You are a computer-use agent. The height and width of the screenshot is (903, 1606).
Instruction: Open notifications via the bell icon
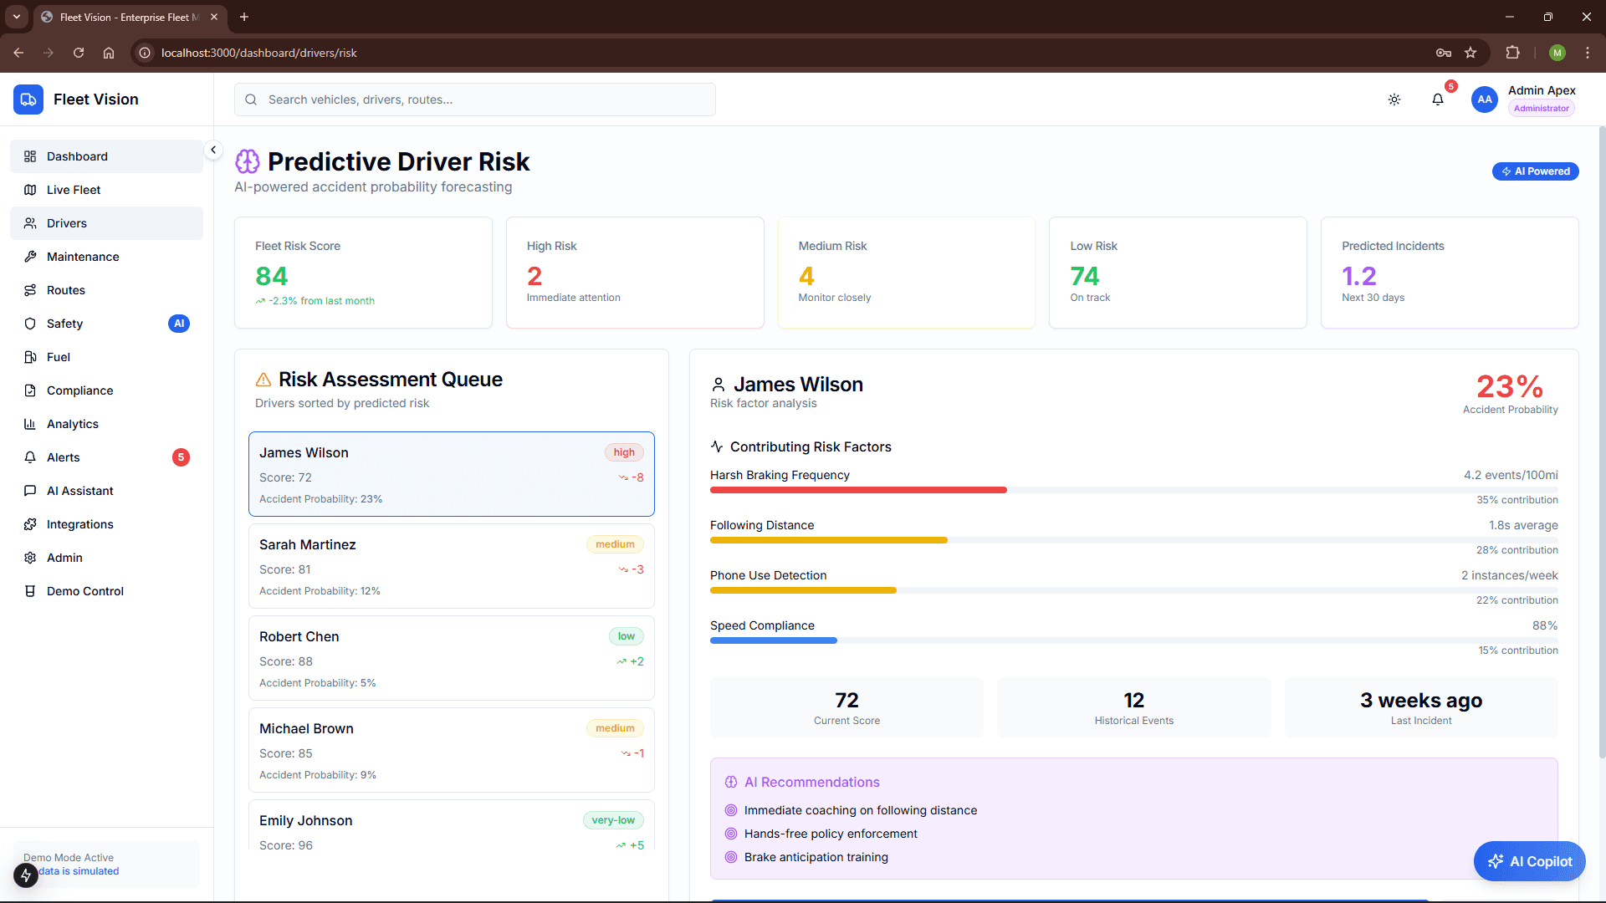[x=1438, y=99]
